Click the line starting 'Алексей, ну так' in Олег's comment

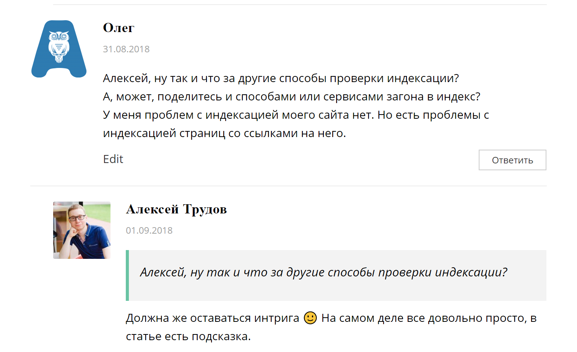click(x=281, y=78)
